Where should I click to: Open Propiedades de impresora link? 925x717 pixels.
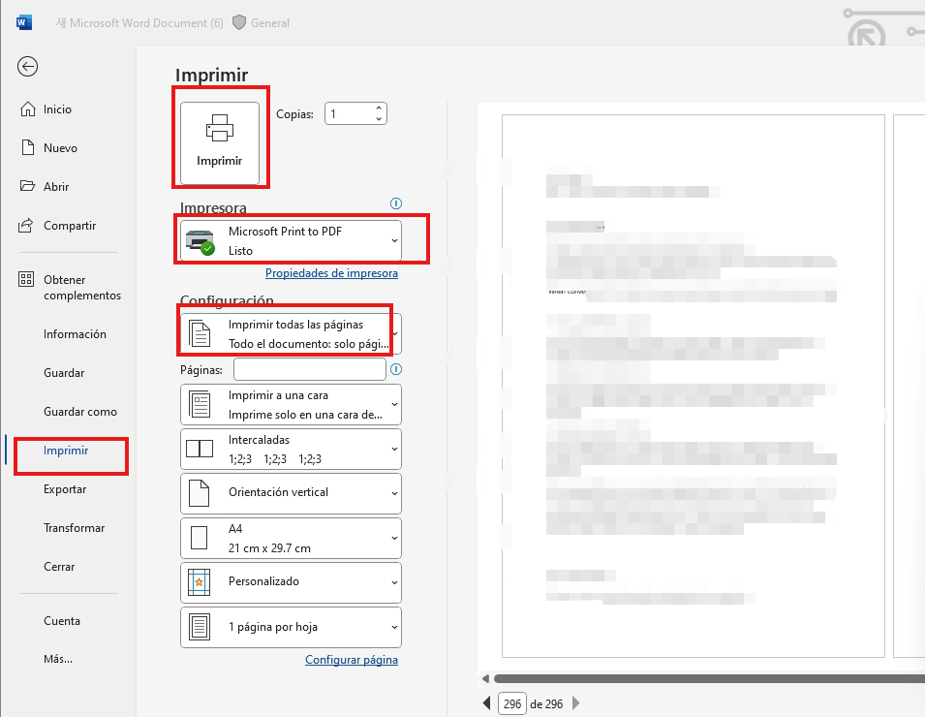click(331, 273)
